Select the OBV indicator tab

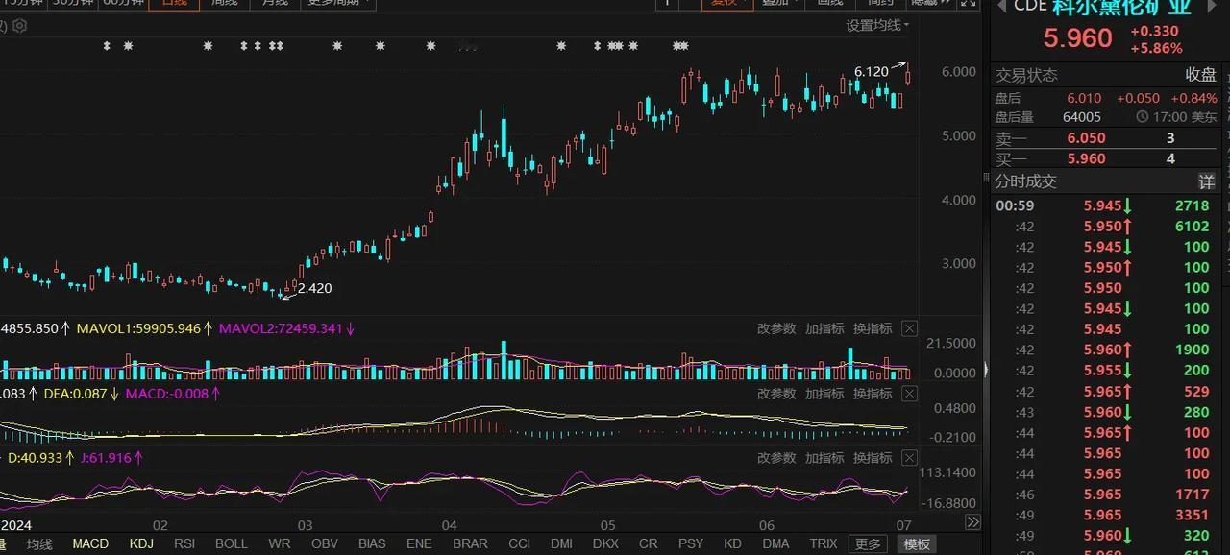tap(325, 544)
